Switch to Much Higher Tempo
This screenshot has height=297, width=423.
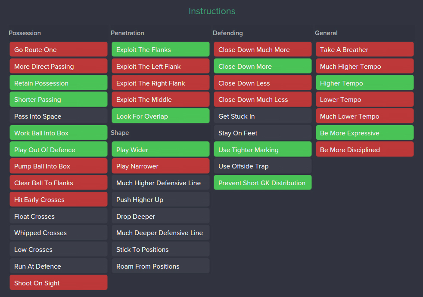(x=364, y=67)
